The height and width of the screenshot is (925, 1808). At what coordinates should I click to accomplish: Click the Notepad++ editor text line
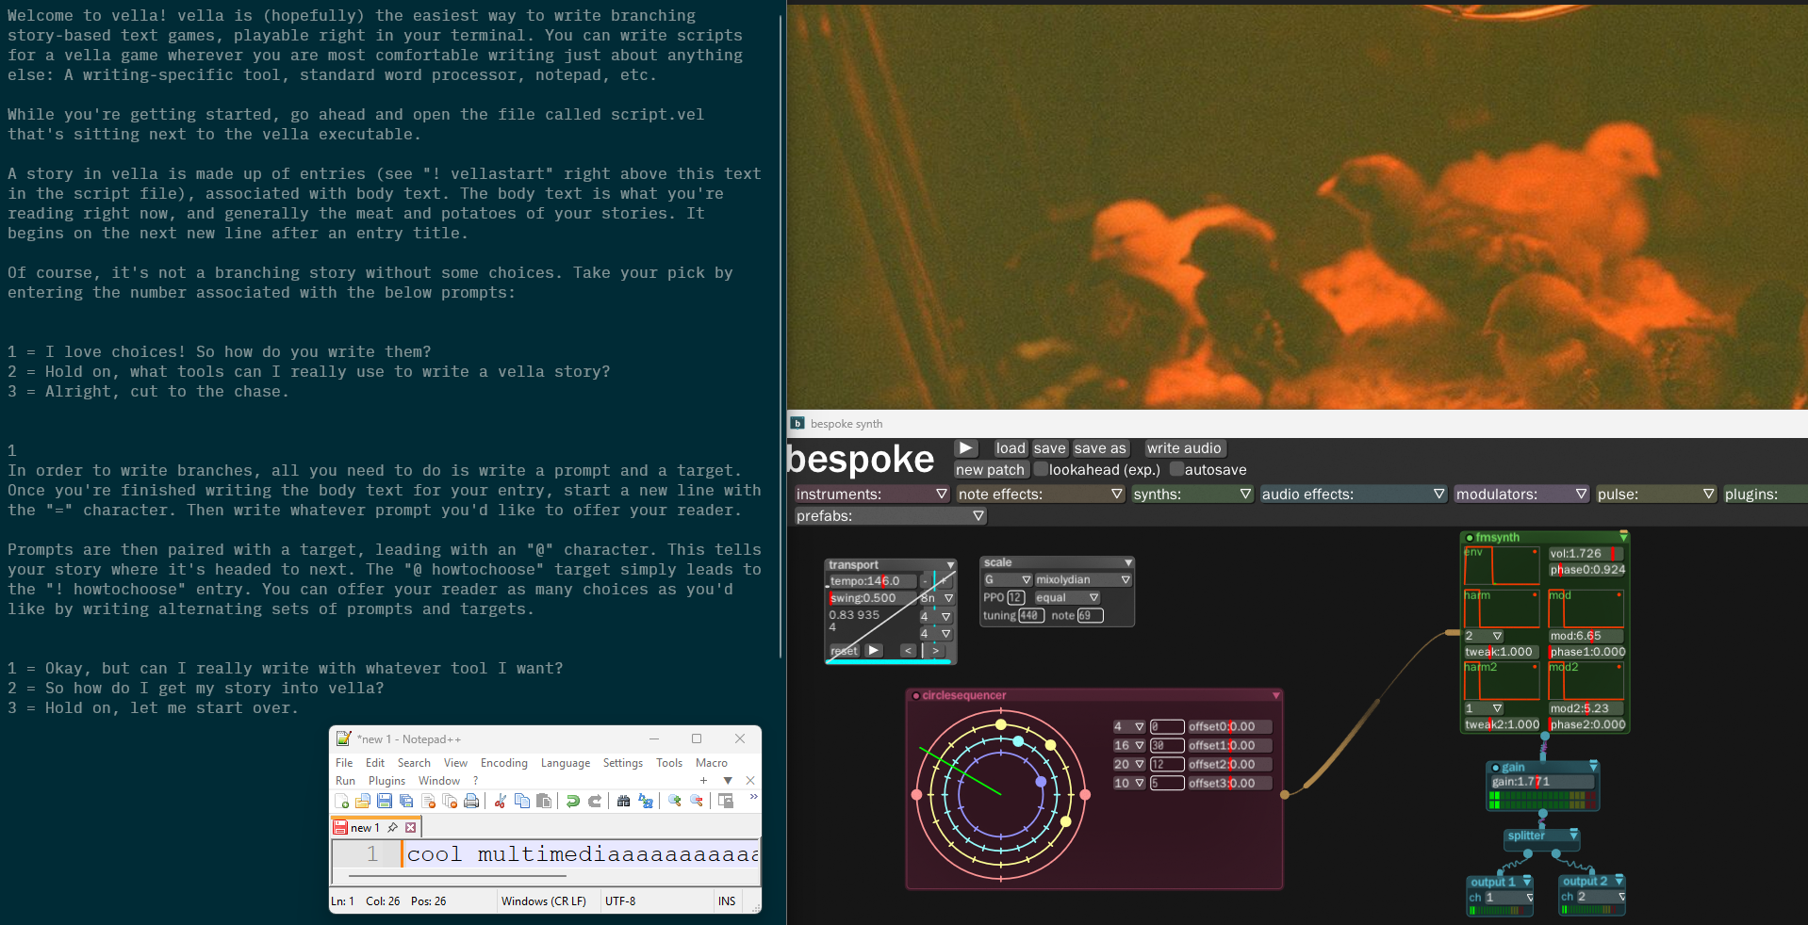click(x=581, y=854)
